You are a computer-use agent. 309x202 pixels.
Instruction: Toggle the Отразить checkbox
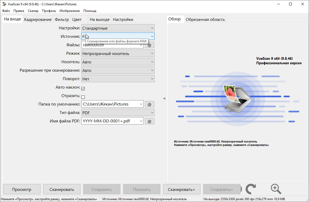83,97
